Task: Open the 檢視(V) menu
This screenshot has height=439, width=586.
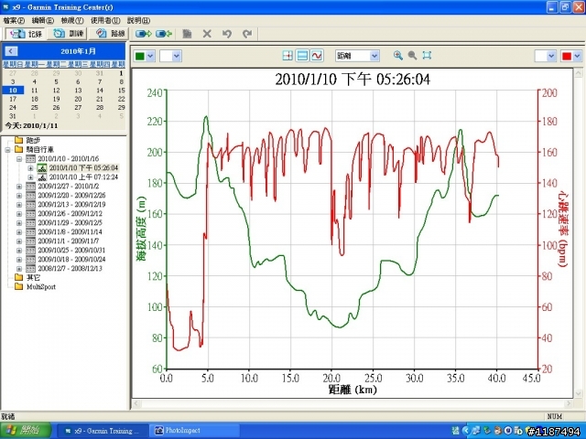Action: click(x=72, y=20)
